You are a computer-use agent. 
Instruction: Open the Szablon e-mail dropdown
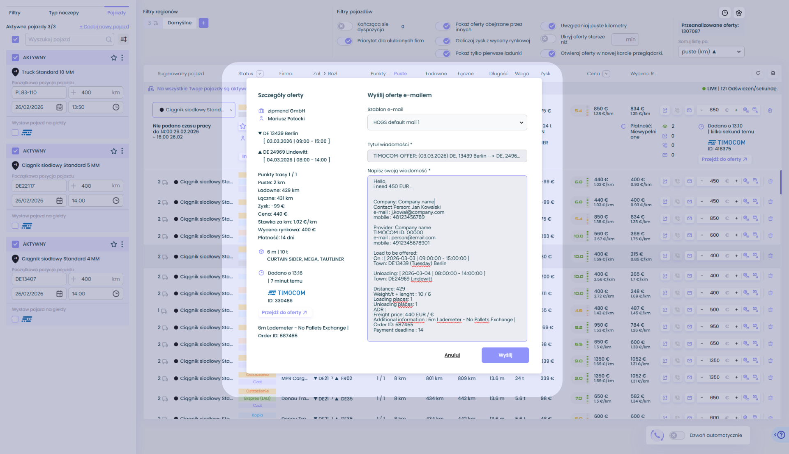447,122
